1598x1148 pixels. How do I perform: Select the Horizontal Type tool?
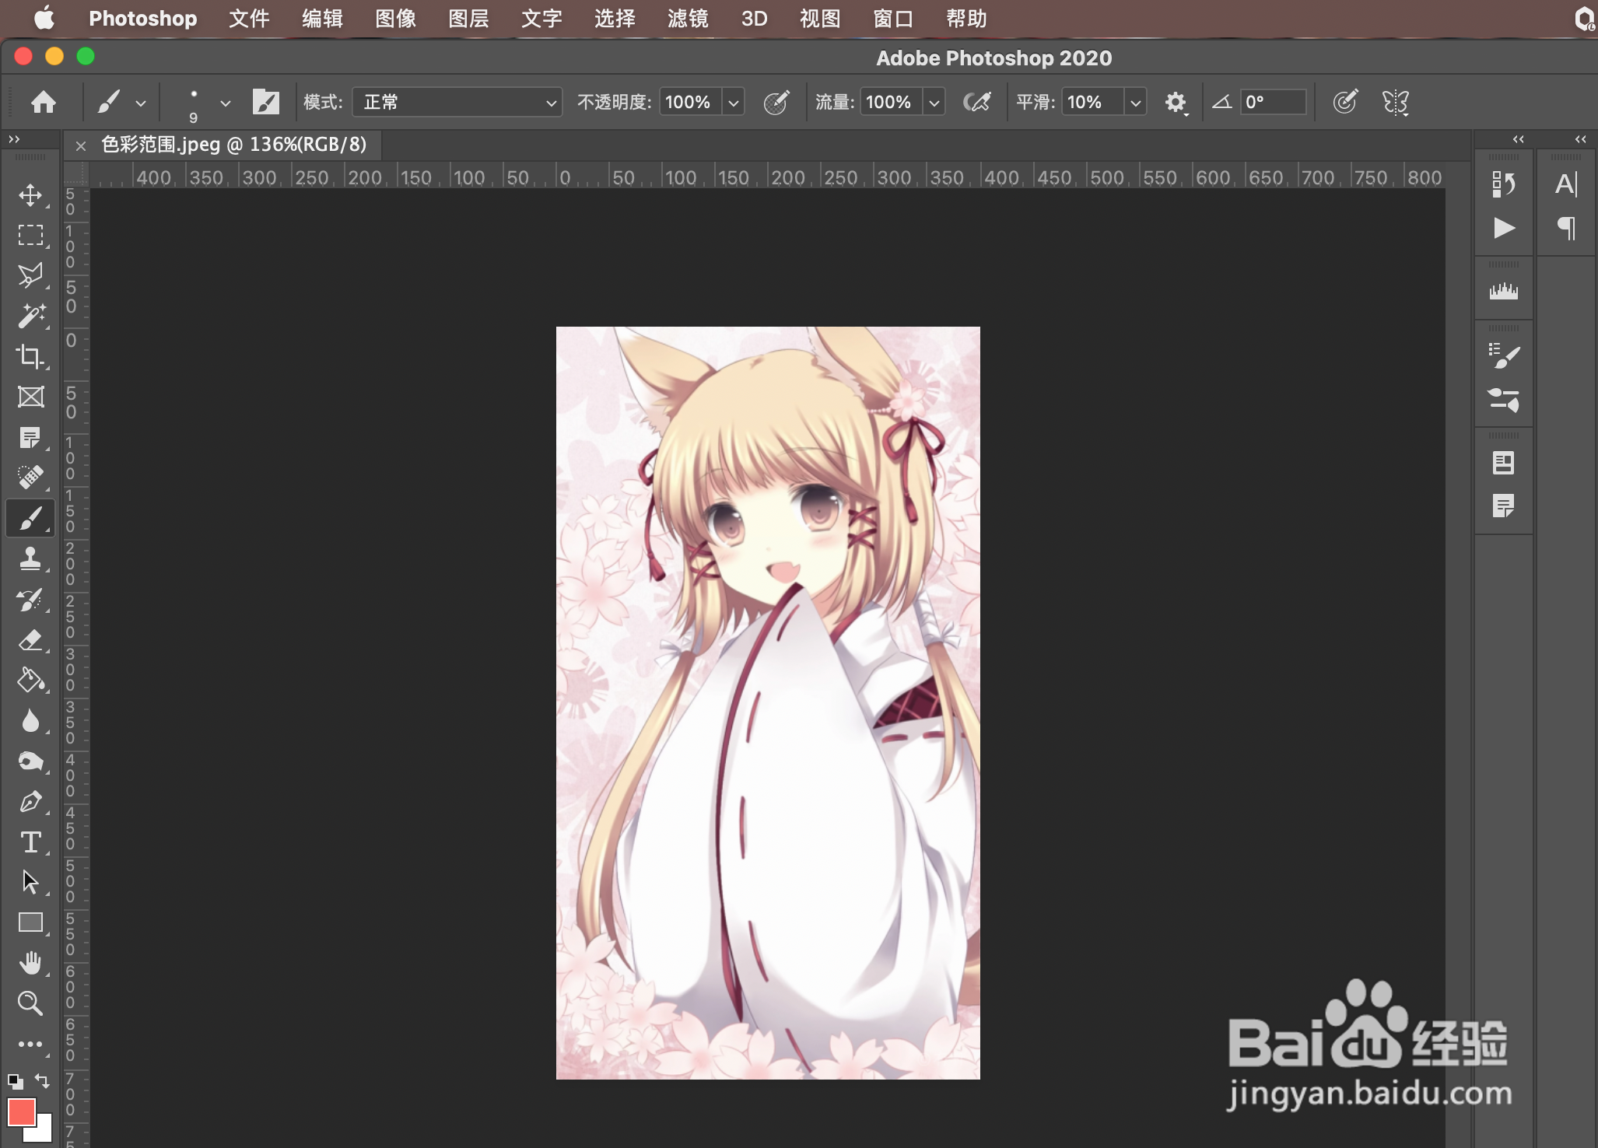(30, 842)
